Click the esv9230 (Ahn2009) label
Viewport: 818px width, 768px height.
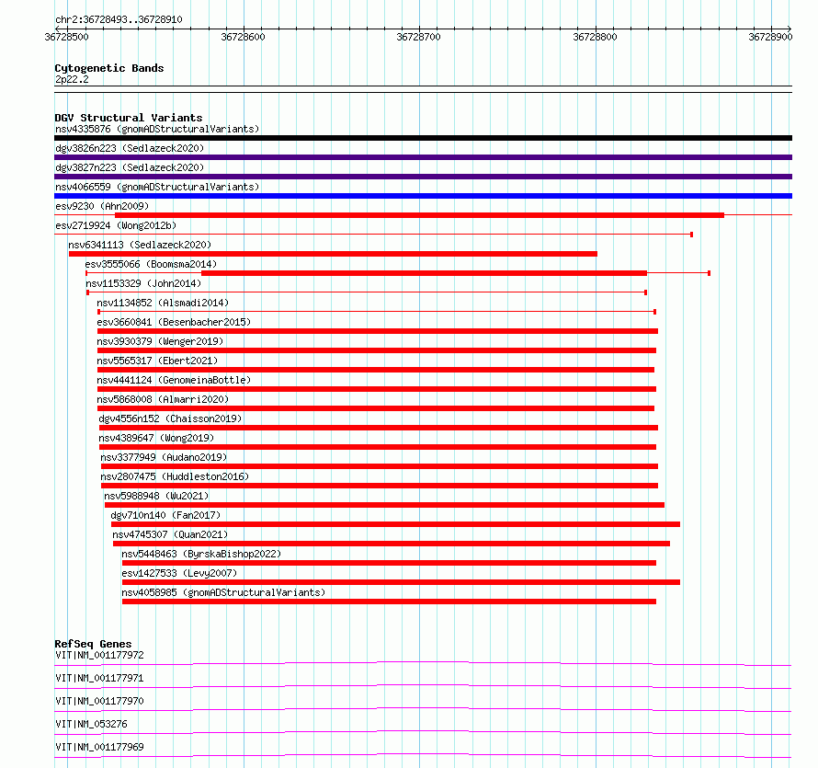(x=102, y=206)
